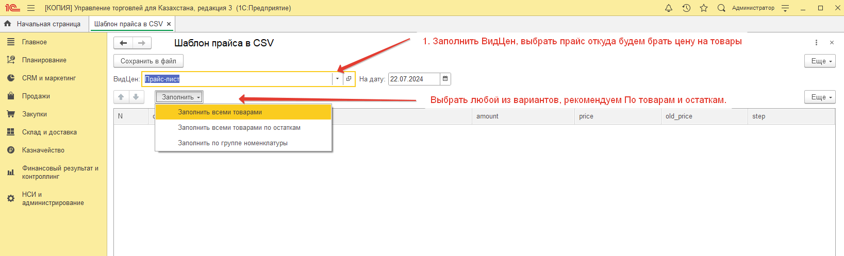
Task: Expand the top Еще menu
Action: click(820, 61)
